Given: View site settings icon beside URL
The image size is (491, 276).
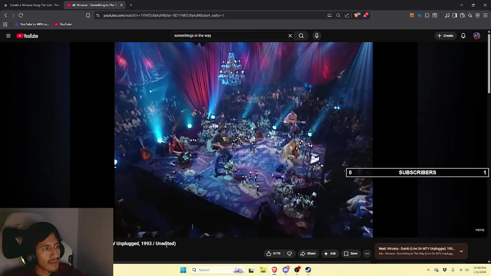Looking at the screenshot, I should [98, 15].
